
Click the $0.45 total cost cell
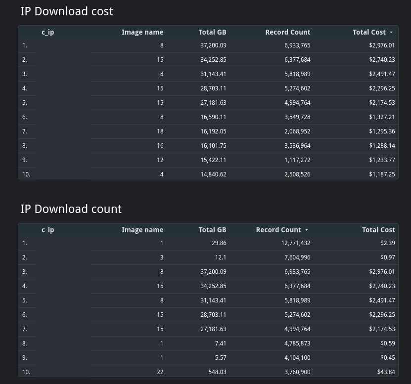coord(388,358)
